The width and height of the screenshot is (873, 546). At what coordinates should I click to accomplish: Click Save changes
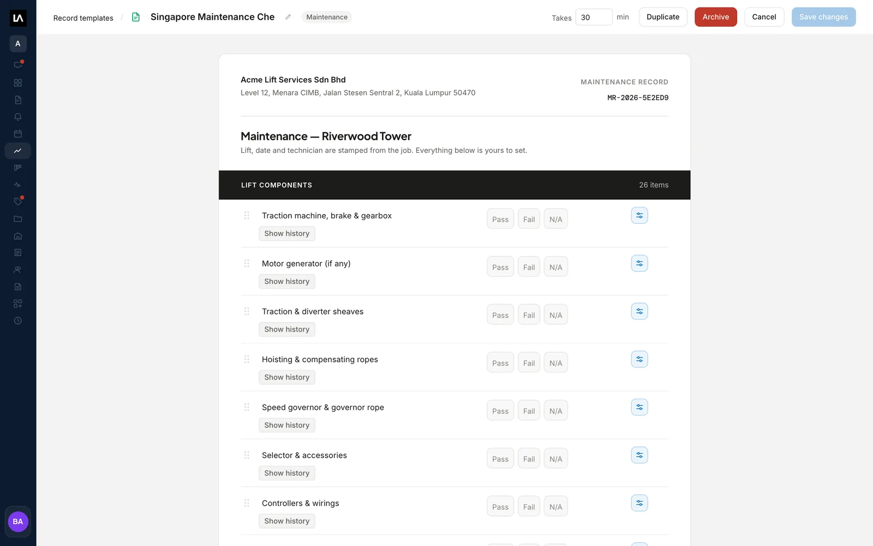click(823, 17)
